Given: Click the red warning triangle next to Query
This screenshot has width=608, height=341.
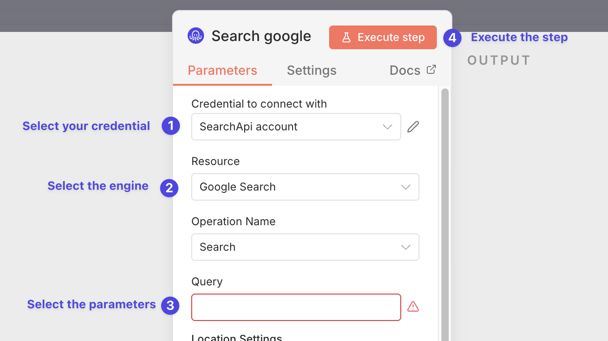Looking at the screenshot, I should [413, 306].
